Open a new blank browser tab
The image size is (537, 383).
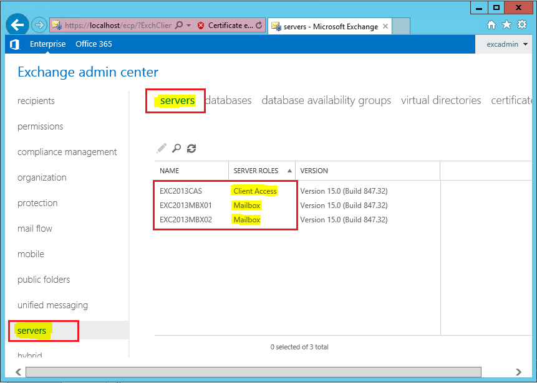[400, 26]
